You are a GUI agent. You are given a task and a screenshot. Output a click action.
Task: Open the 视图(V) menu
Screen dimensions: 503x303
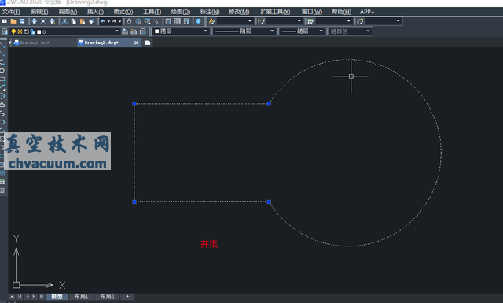coord(68,12)
